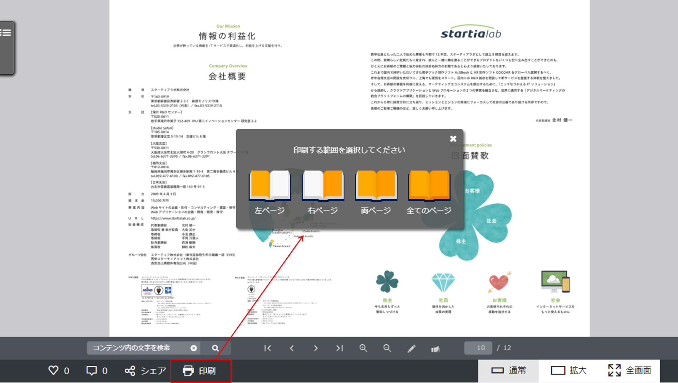Go to the previous page
Screen dimensions: 678x383
coord(292,348)
